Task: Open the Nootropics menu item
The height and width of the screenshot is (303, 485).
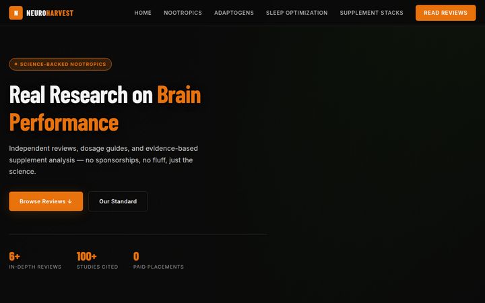Action: (x=183, y=13)
